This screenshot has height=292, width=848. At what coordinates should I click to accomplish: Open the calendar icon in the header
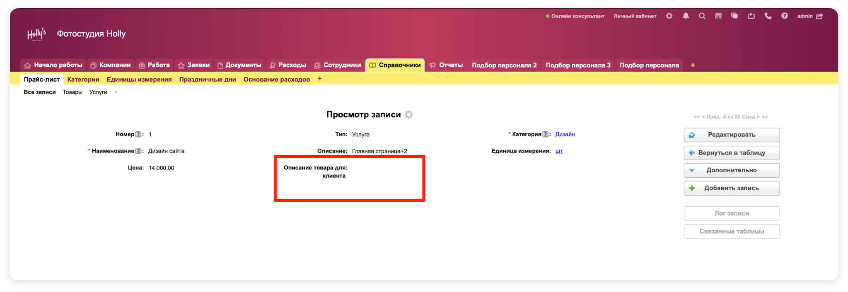pyautogui.click(x=718, y=16)
